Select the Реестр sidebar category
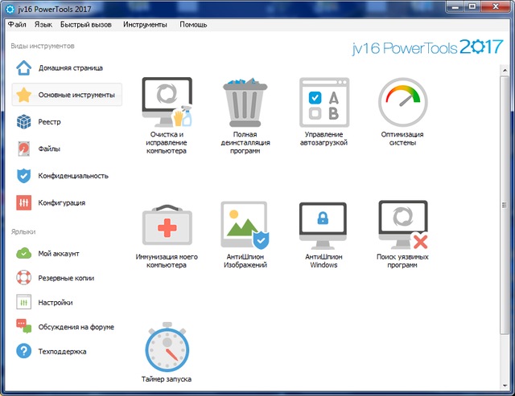The height and width of the screenshot is (396, 515). click(x=48, y=122)
